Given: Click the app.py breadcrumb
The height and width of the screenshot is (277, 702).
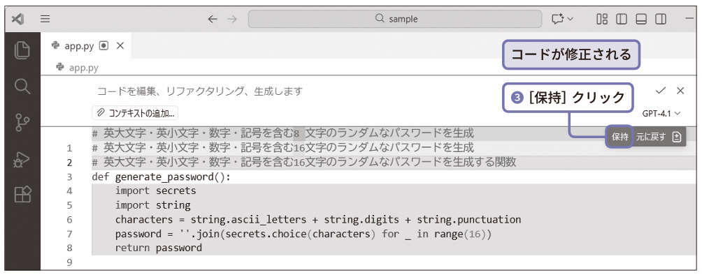Looking at the screenshot, I should pos(83,68).
